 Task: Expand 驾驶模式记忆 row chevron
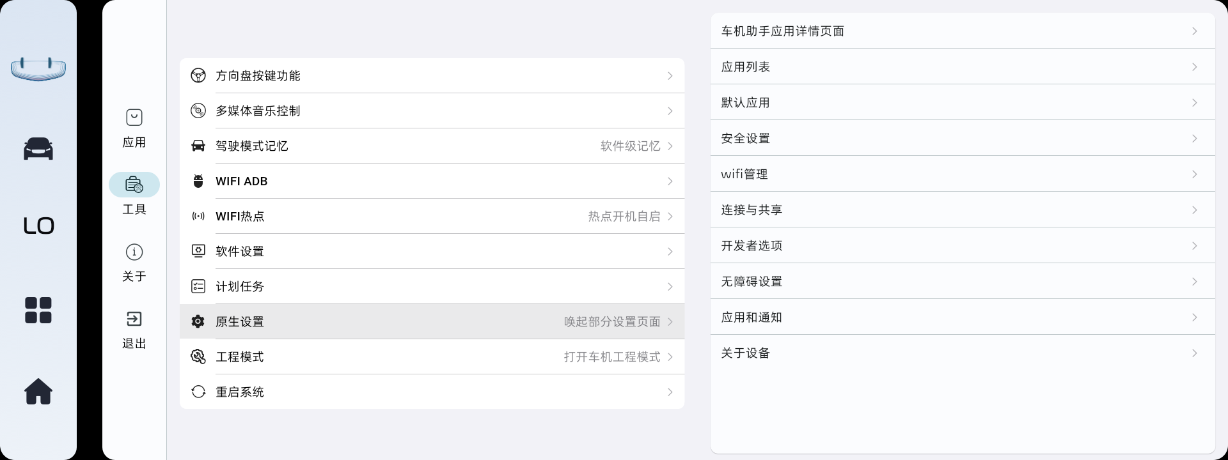[670, 146]
